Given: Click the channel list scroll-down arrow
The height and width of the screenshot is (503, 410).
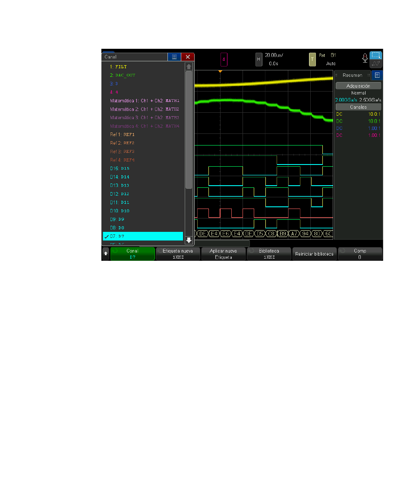Looking at the screenshot, I should coord(189,240).
